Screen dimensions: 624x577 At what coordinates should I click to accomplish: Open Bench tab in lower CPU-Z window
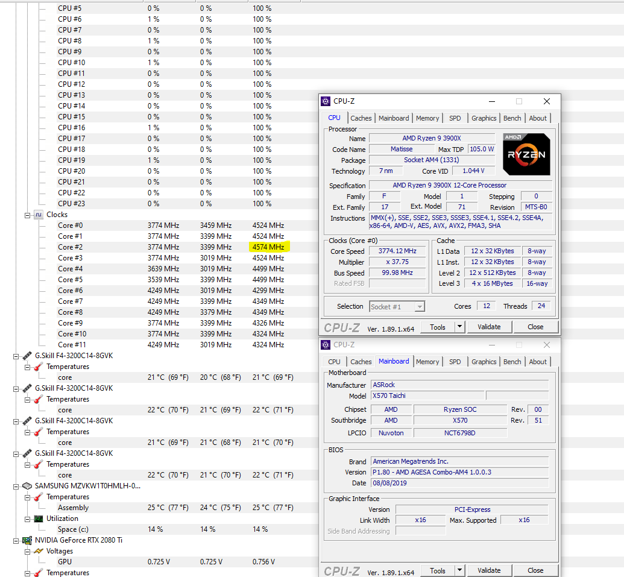tap(512, 362)
